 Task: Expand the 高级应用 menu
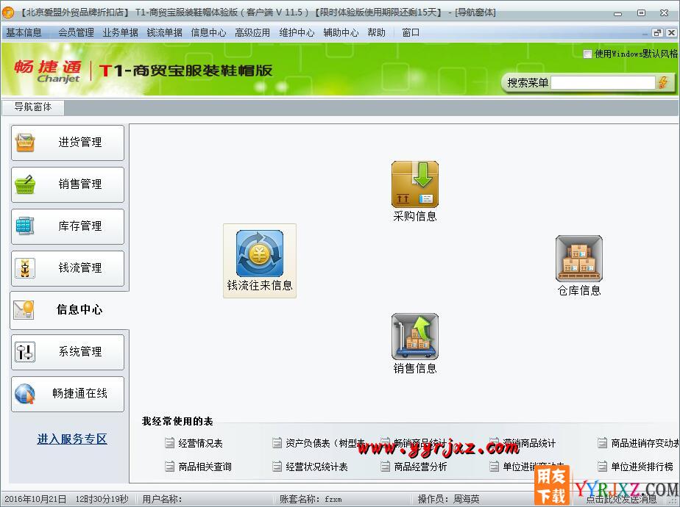point(252,32)
